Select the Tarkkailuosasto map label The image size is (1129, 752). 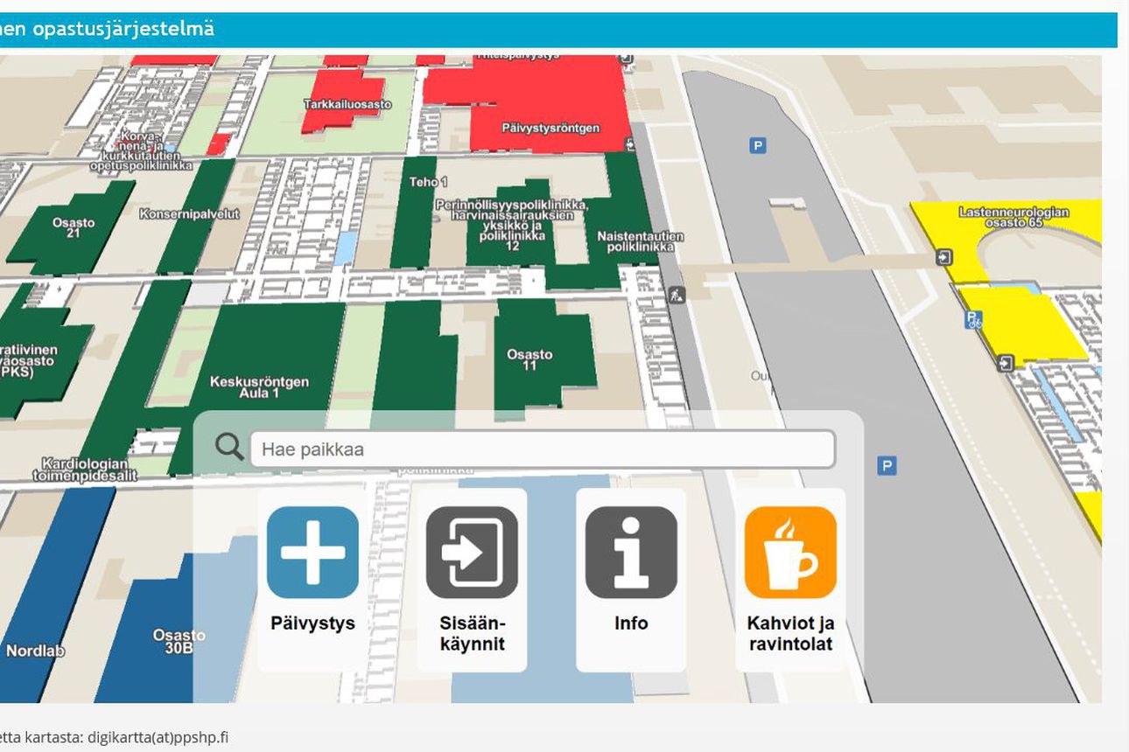(x=347, y=104)
